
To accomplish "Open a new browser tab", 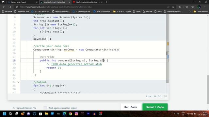I will coord(106,2).
